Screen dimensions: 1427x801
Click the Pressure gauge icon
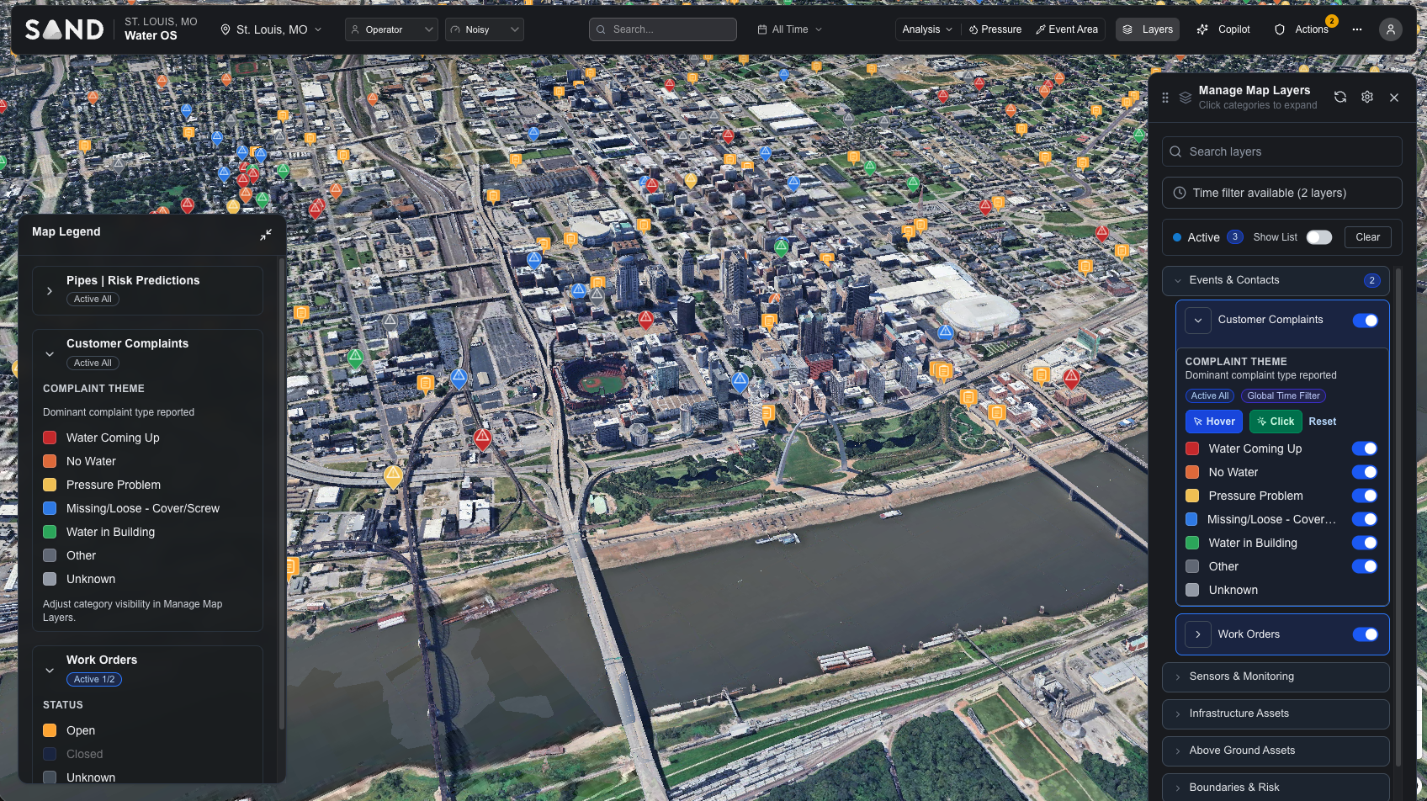pyautogui.click(x=973, y=29)
